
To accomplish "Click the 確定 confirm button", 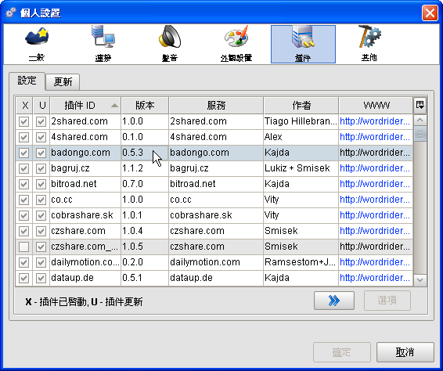I will 342,352.
